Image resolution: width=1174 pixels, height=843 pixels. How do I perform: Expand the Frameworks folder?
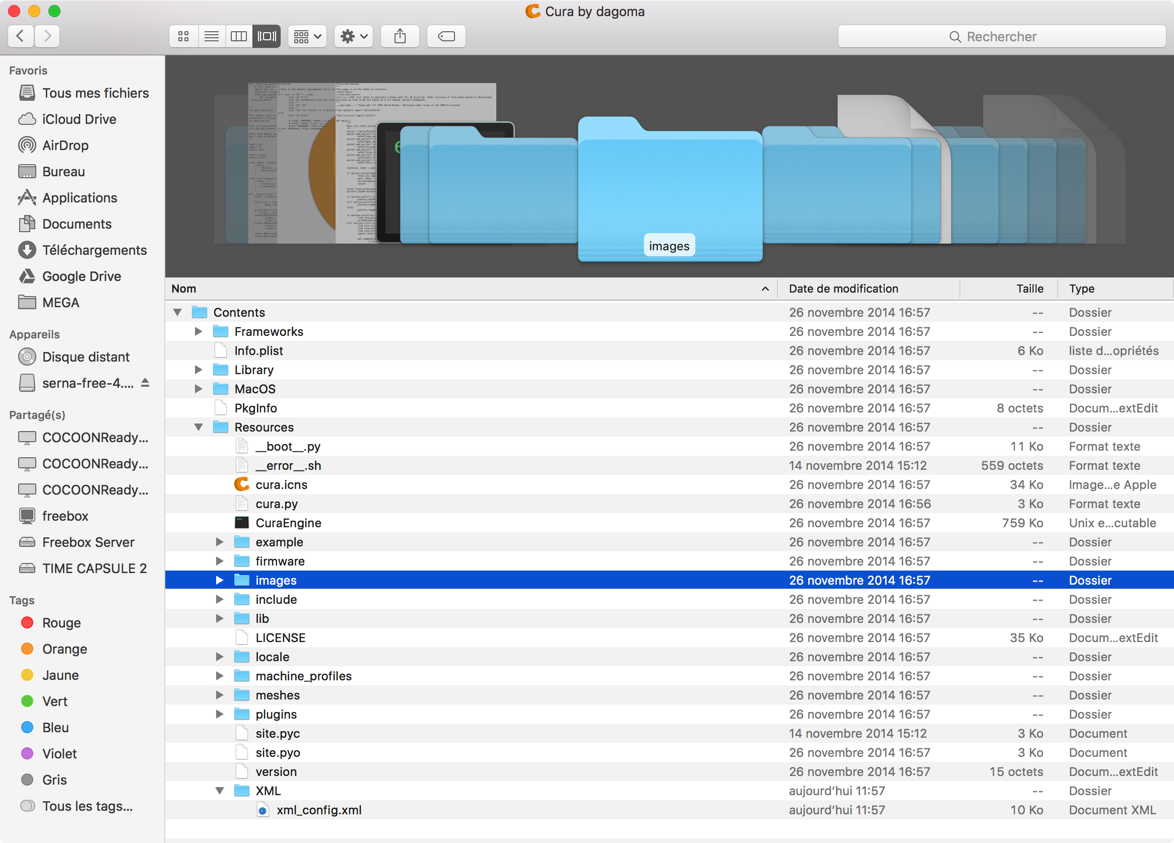point(198,332)
